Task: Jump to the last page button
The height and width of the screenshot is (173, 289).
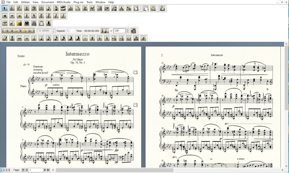Action: [48, 170]
